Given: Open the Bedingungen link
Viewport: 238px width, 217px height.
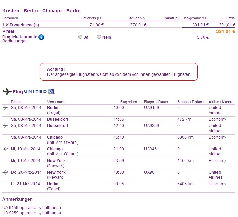Looking at the screenshot, I should [15, 41].
